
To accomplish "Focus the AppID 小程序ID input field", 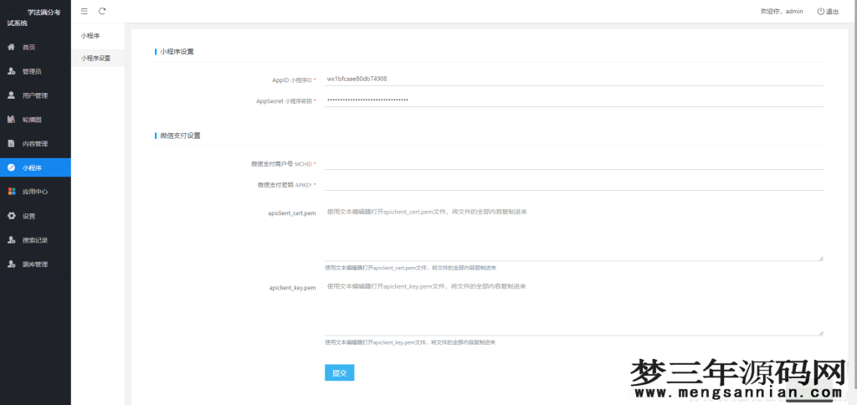I will 573,79.
